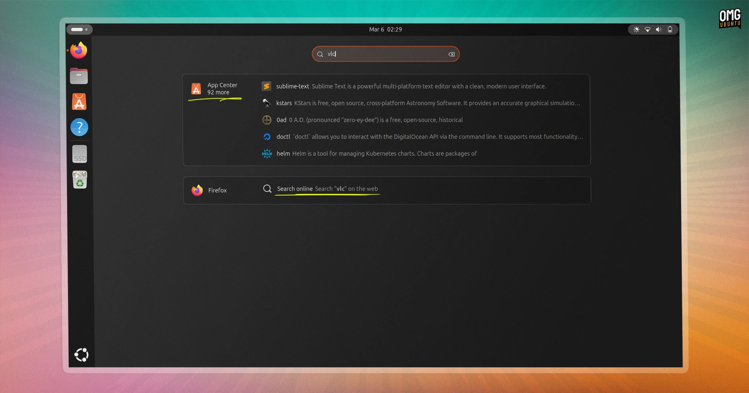The height and width of the screenshot is (393, 749).
Task: Launch App Center from the dock
Action: 79,102
